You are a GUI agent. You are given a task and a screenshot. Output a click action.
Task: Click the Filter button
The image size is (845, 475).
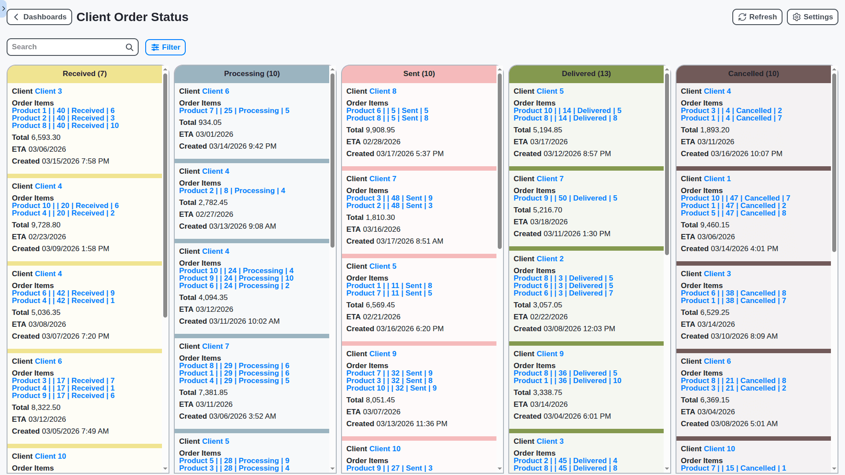(165, 47)
